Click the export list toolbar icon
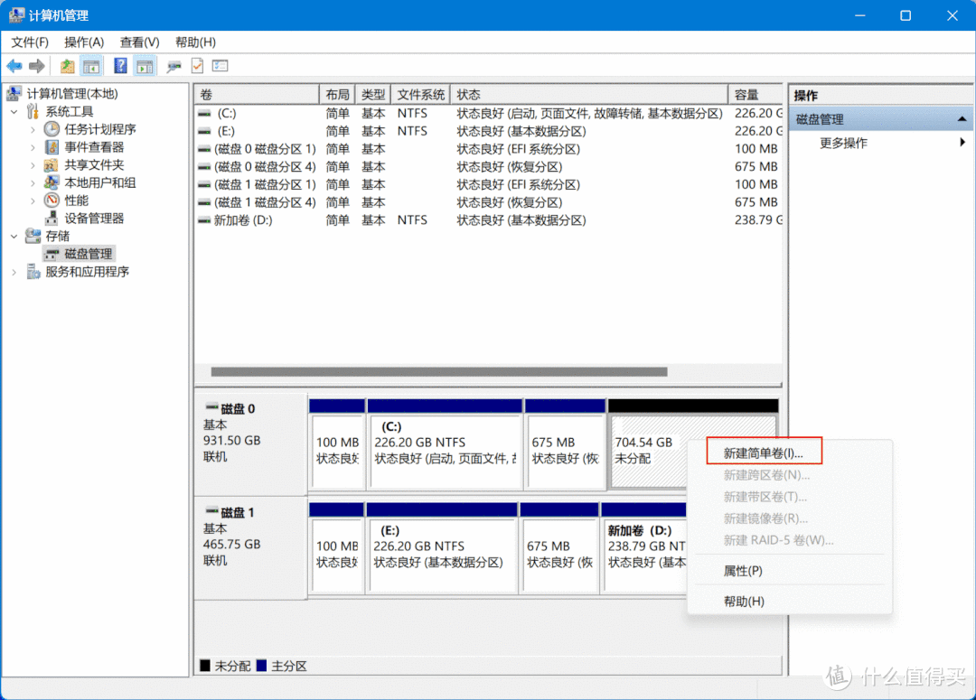The height and width of the screenshot is (700, 976). pos(67,65)
